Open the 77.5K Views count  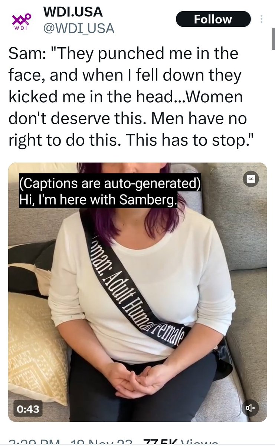point(181,442)
